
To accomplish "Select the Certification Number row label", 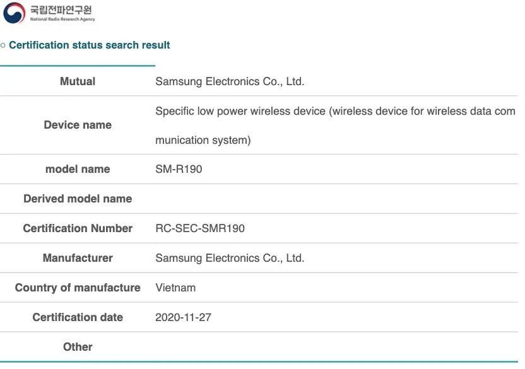I will (x=78, y=228).
